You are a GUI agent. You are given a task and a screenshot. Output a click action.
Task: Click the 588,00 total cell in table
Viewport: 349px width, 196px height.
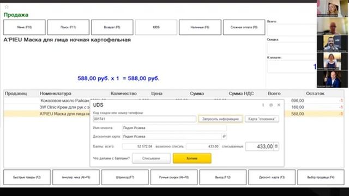(297, 114)
